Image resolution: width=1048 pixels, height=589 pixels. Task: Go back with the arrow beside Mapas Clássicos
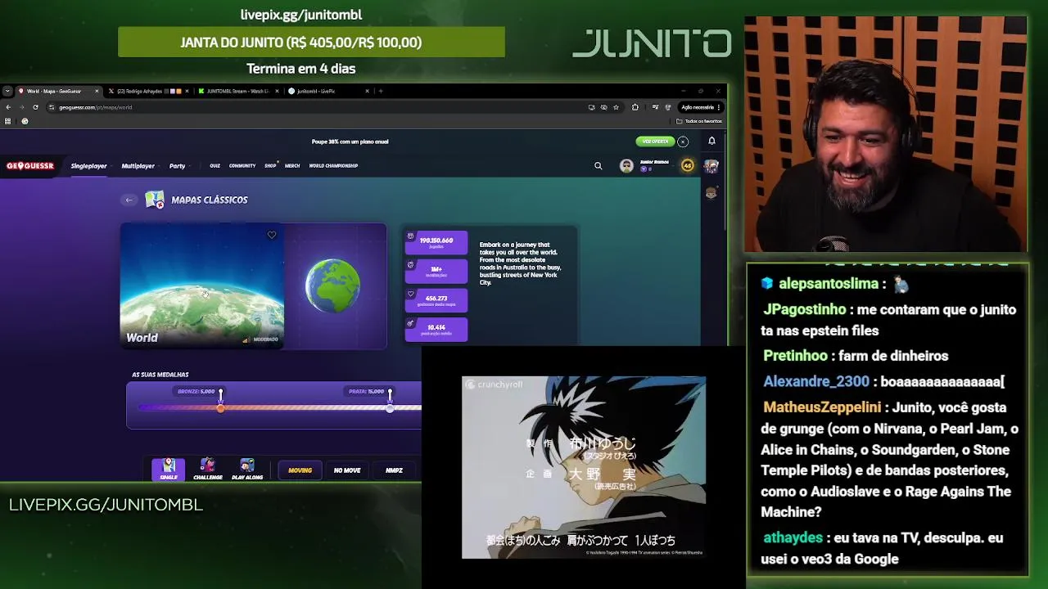(129, 200)
